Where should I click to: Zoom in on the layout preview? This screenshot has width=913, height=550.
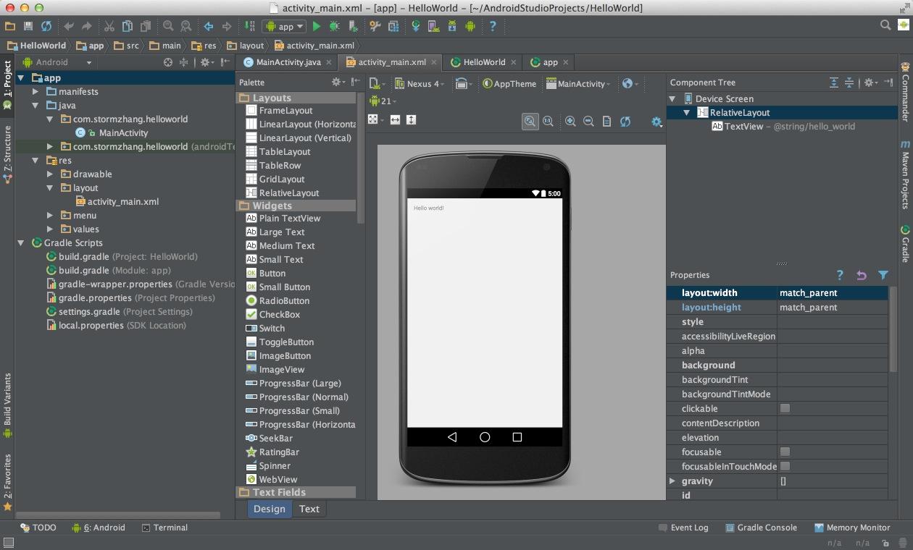pyautogui.click(x=570, y=121)
